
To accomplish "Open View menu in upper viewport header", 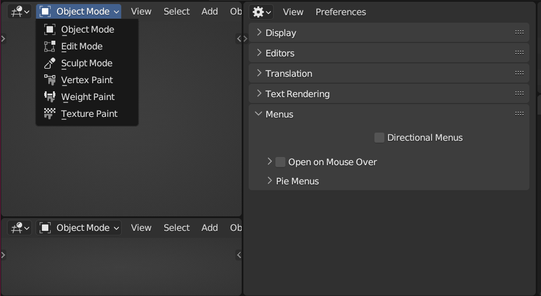I will (141, 12).
